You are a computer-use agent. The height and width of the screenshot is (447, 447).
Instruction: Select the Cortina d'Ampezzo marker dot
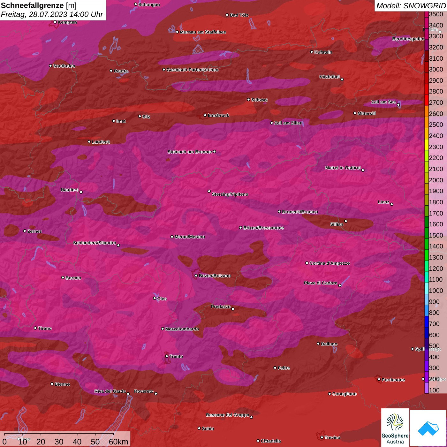[x=307, y=263]
